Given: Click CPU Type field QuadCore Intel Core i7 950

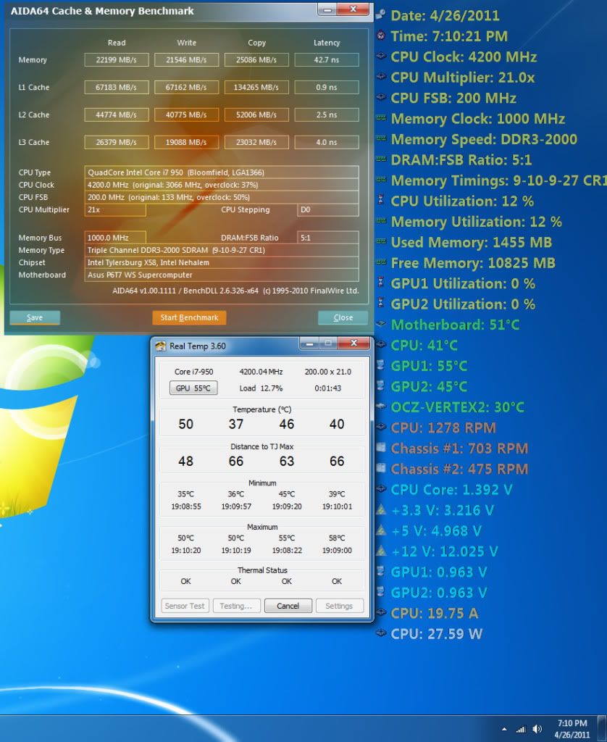Looking at the screenshot, I should (222, 172).
